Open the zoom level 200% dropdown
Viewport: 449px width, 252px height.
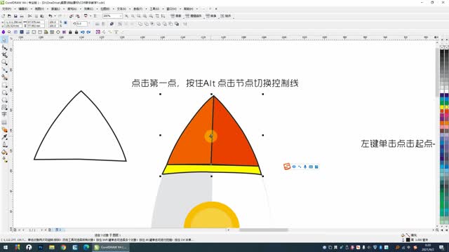click(121, 16)
